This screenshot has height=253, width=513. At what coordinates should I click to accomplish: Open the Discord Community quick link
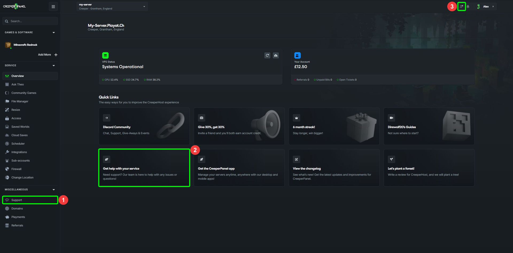pos(144,126)
